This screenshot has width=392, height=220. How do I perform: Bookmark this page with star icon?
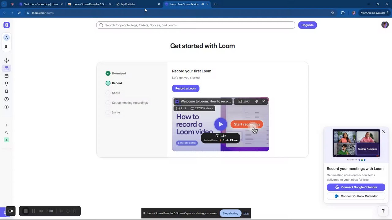point(333,13)
